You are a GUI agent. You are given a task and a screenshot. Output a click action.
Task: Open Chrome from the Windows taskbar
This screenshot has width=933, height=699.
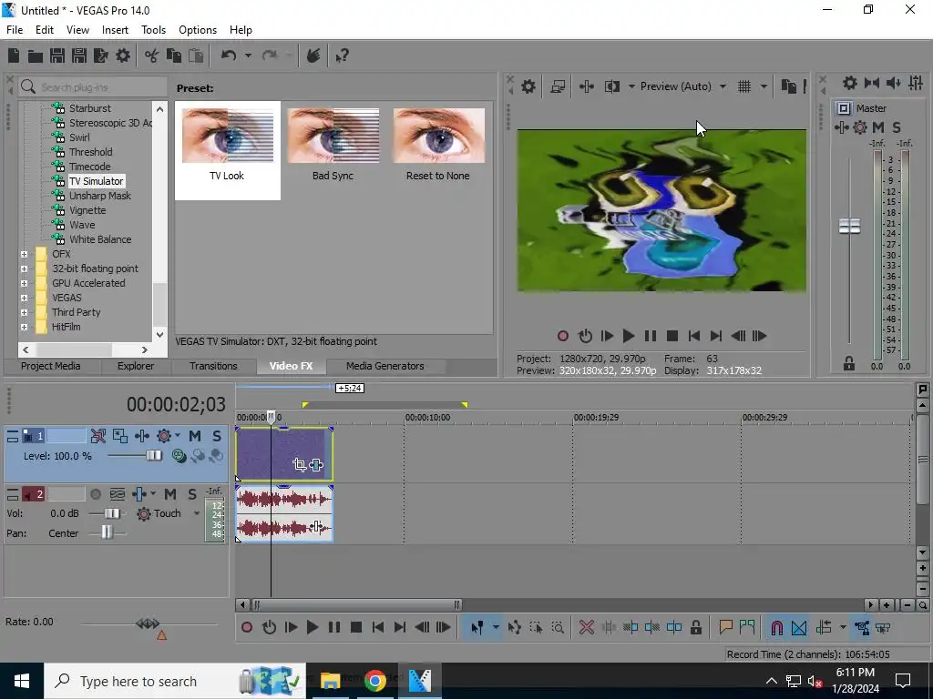point(374,680)
